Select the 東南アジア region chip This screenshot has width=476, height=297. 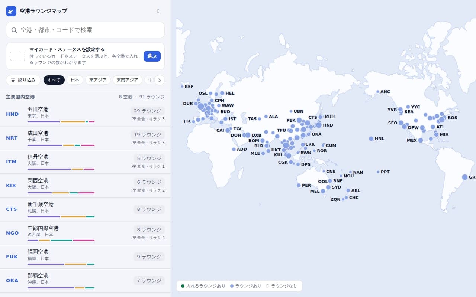(x=128, y=80)
